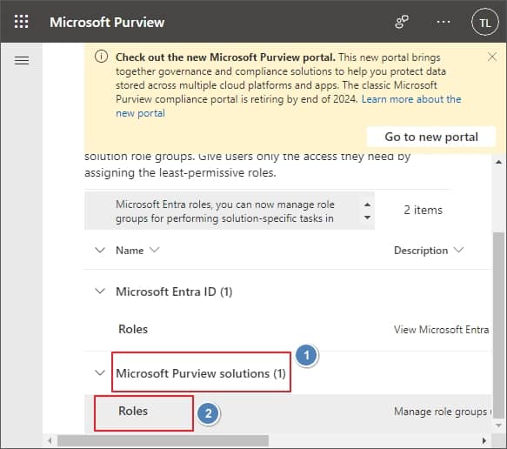Image resolution: width=507 pixels, height=449 pixels.
Task: Click the Microsoft Purview title
Action: click(x=107, y=23)
